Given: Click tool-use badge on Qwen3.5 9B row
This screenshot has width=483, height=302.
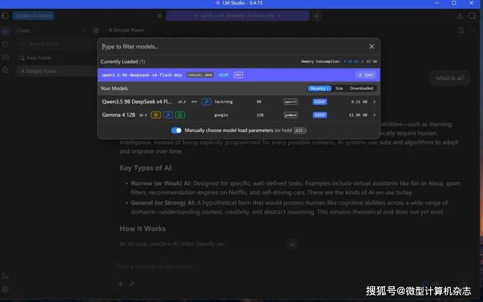Looking at the screenshot, I should (206, 102).
